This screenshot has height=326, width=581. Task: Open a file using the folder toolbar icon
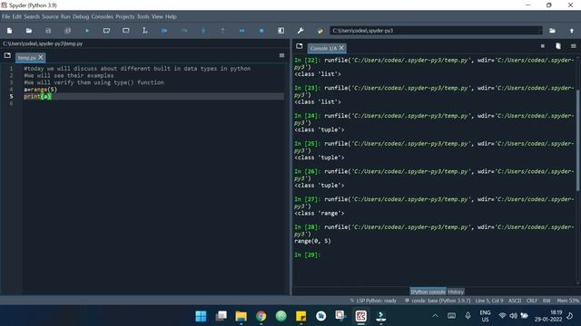click(28, 31)
